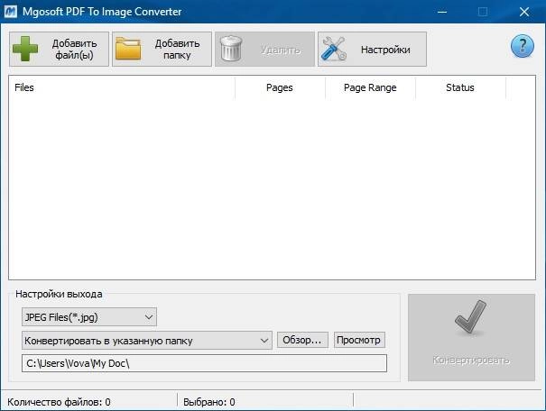This screenshot has width=546, height=411.
Task: Click the trash can Delete button
Action: (264, 49)
